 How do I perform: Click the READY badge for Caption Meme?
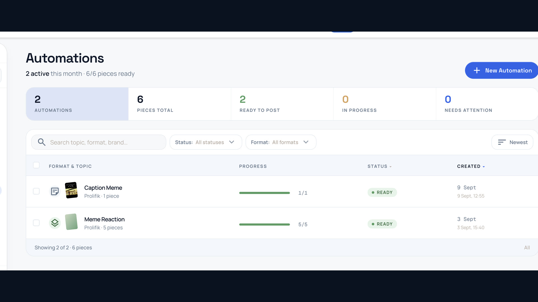tap(382, 192)
